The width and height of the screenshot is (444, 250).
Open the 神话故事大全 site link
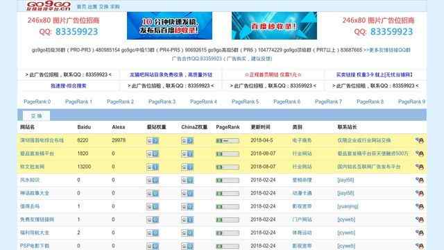pyautogui.click(x=35, y=193)
